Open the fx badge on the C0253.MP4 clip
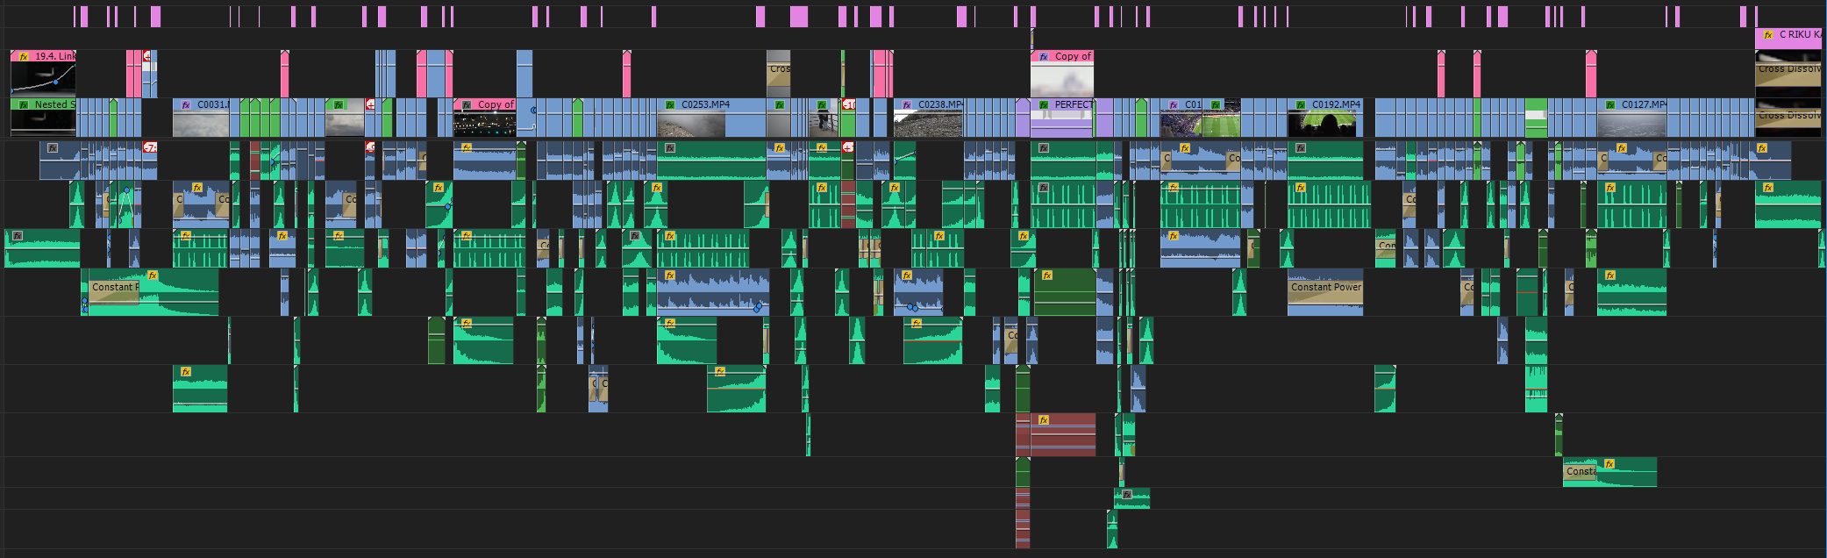Viewport: 1827px width, 558px height. click(x=669, y=104)
